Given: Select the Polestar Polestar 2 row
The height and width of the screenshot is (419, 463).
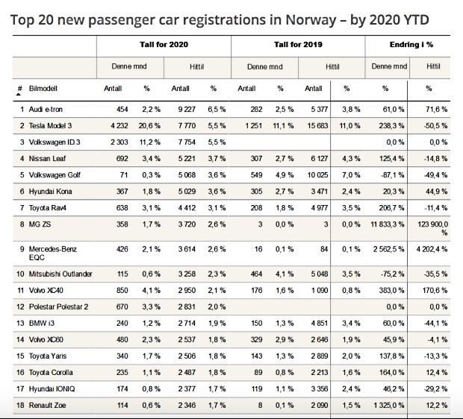Looking at the screenshot, I should click(58, 306).
